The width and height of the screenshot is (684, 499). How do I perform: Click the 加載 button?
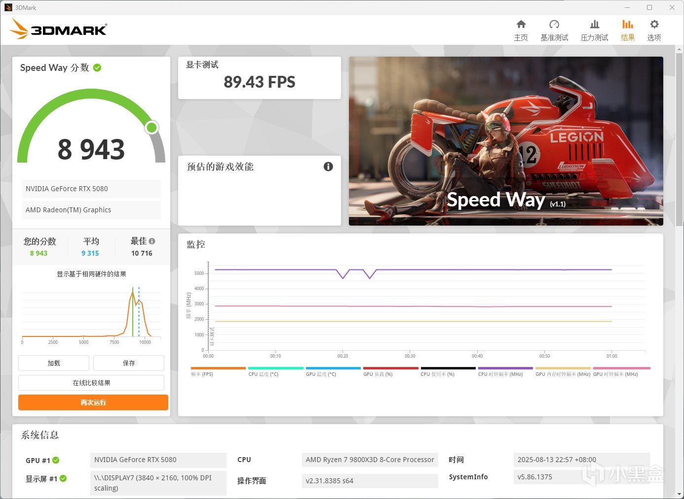coord(54,363)
